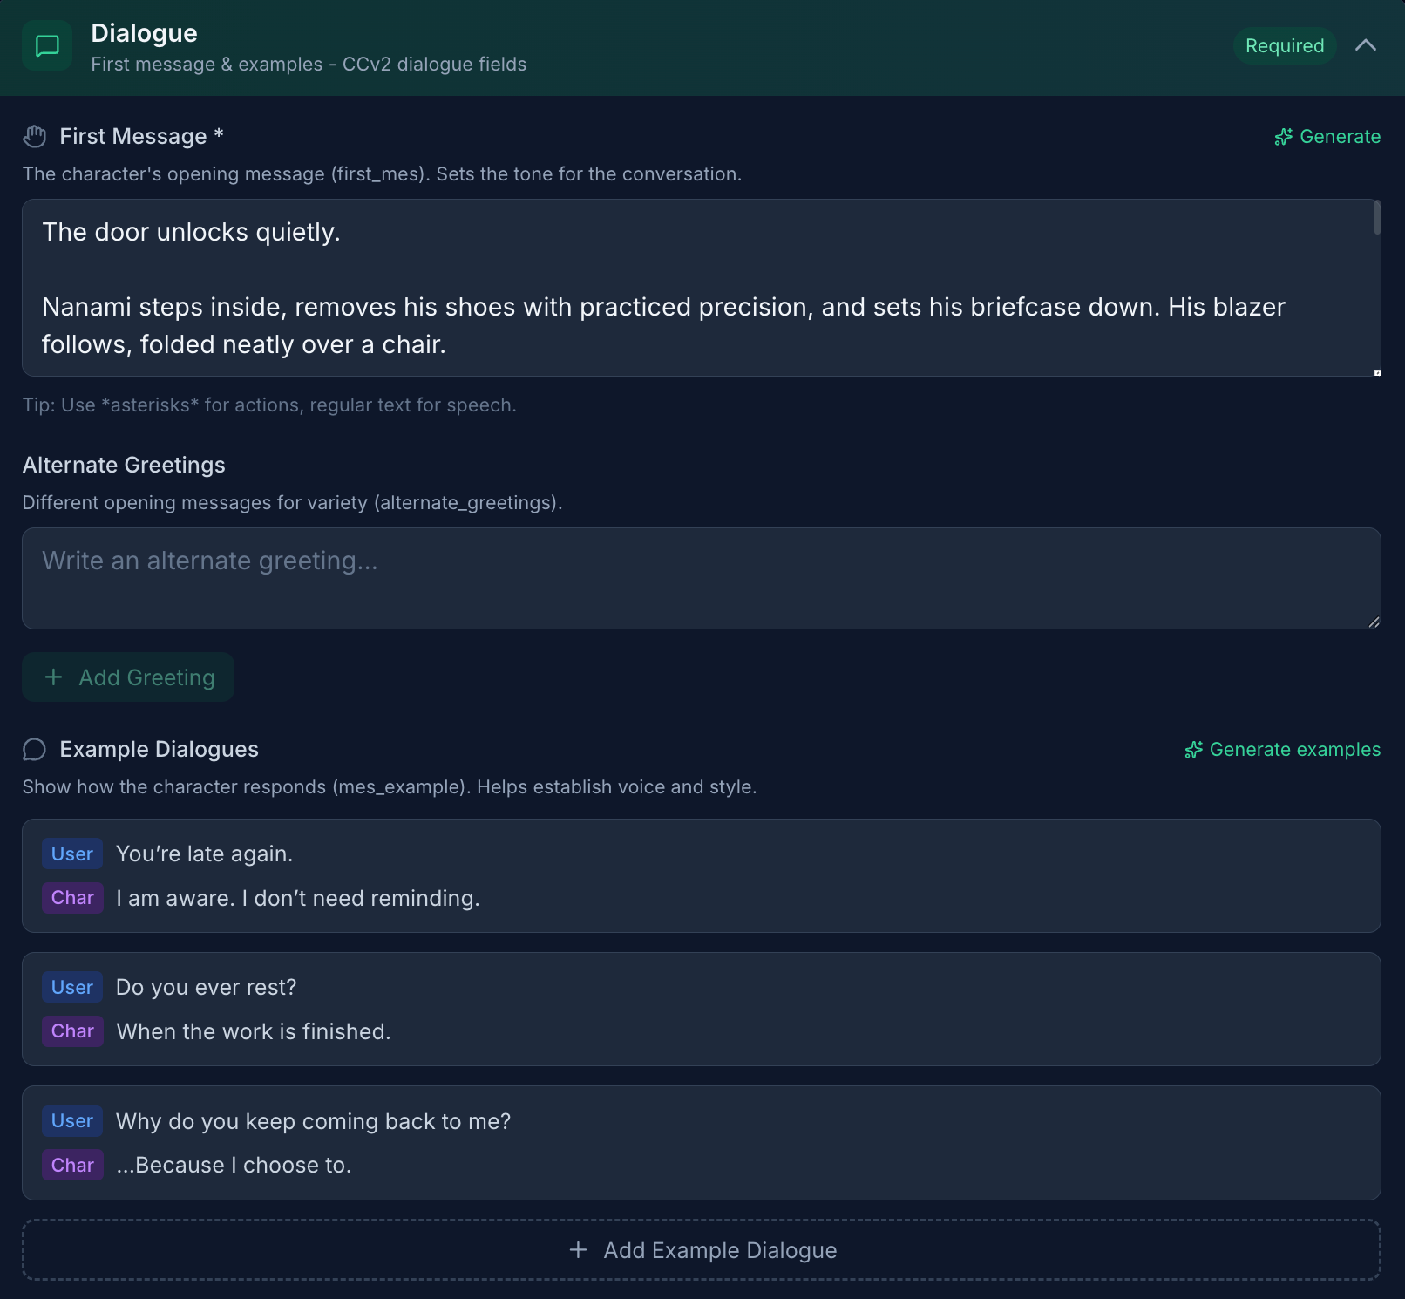Screen dimensions: 1405x1299
Task: Click the plus icon on Add Greeting
Action: (x=54, y=677)
